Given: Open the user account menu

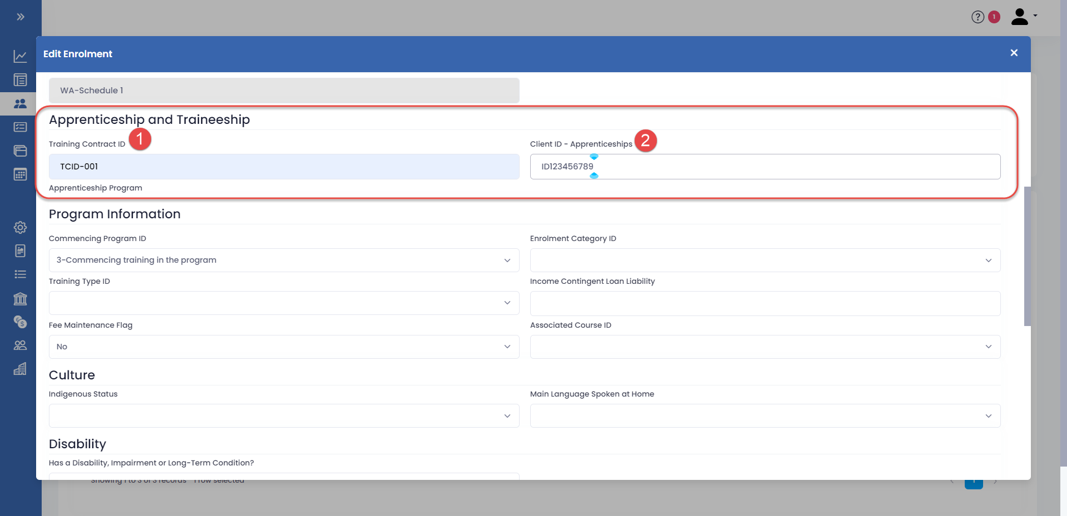Looking at the screenshot, I should [x=1023, y=17].
